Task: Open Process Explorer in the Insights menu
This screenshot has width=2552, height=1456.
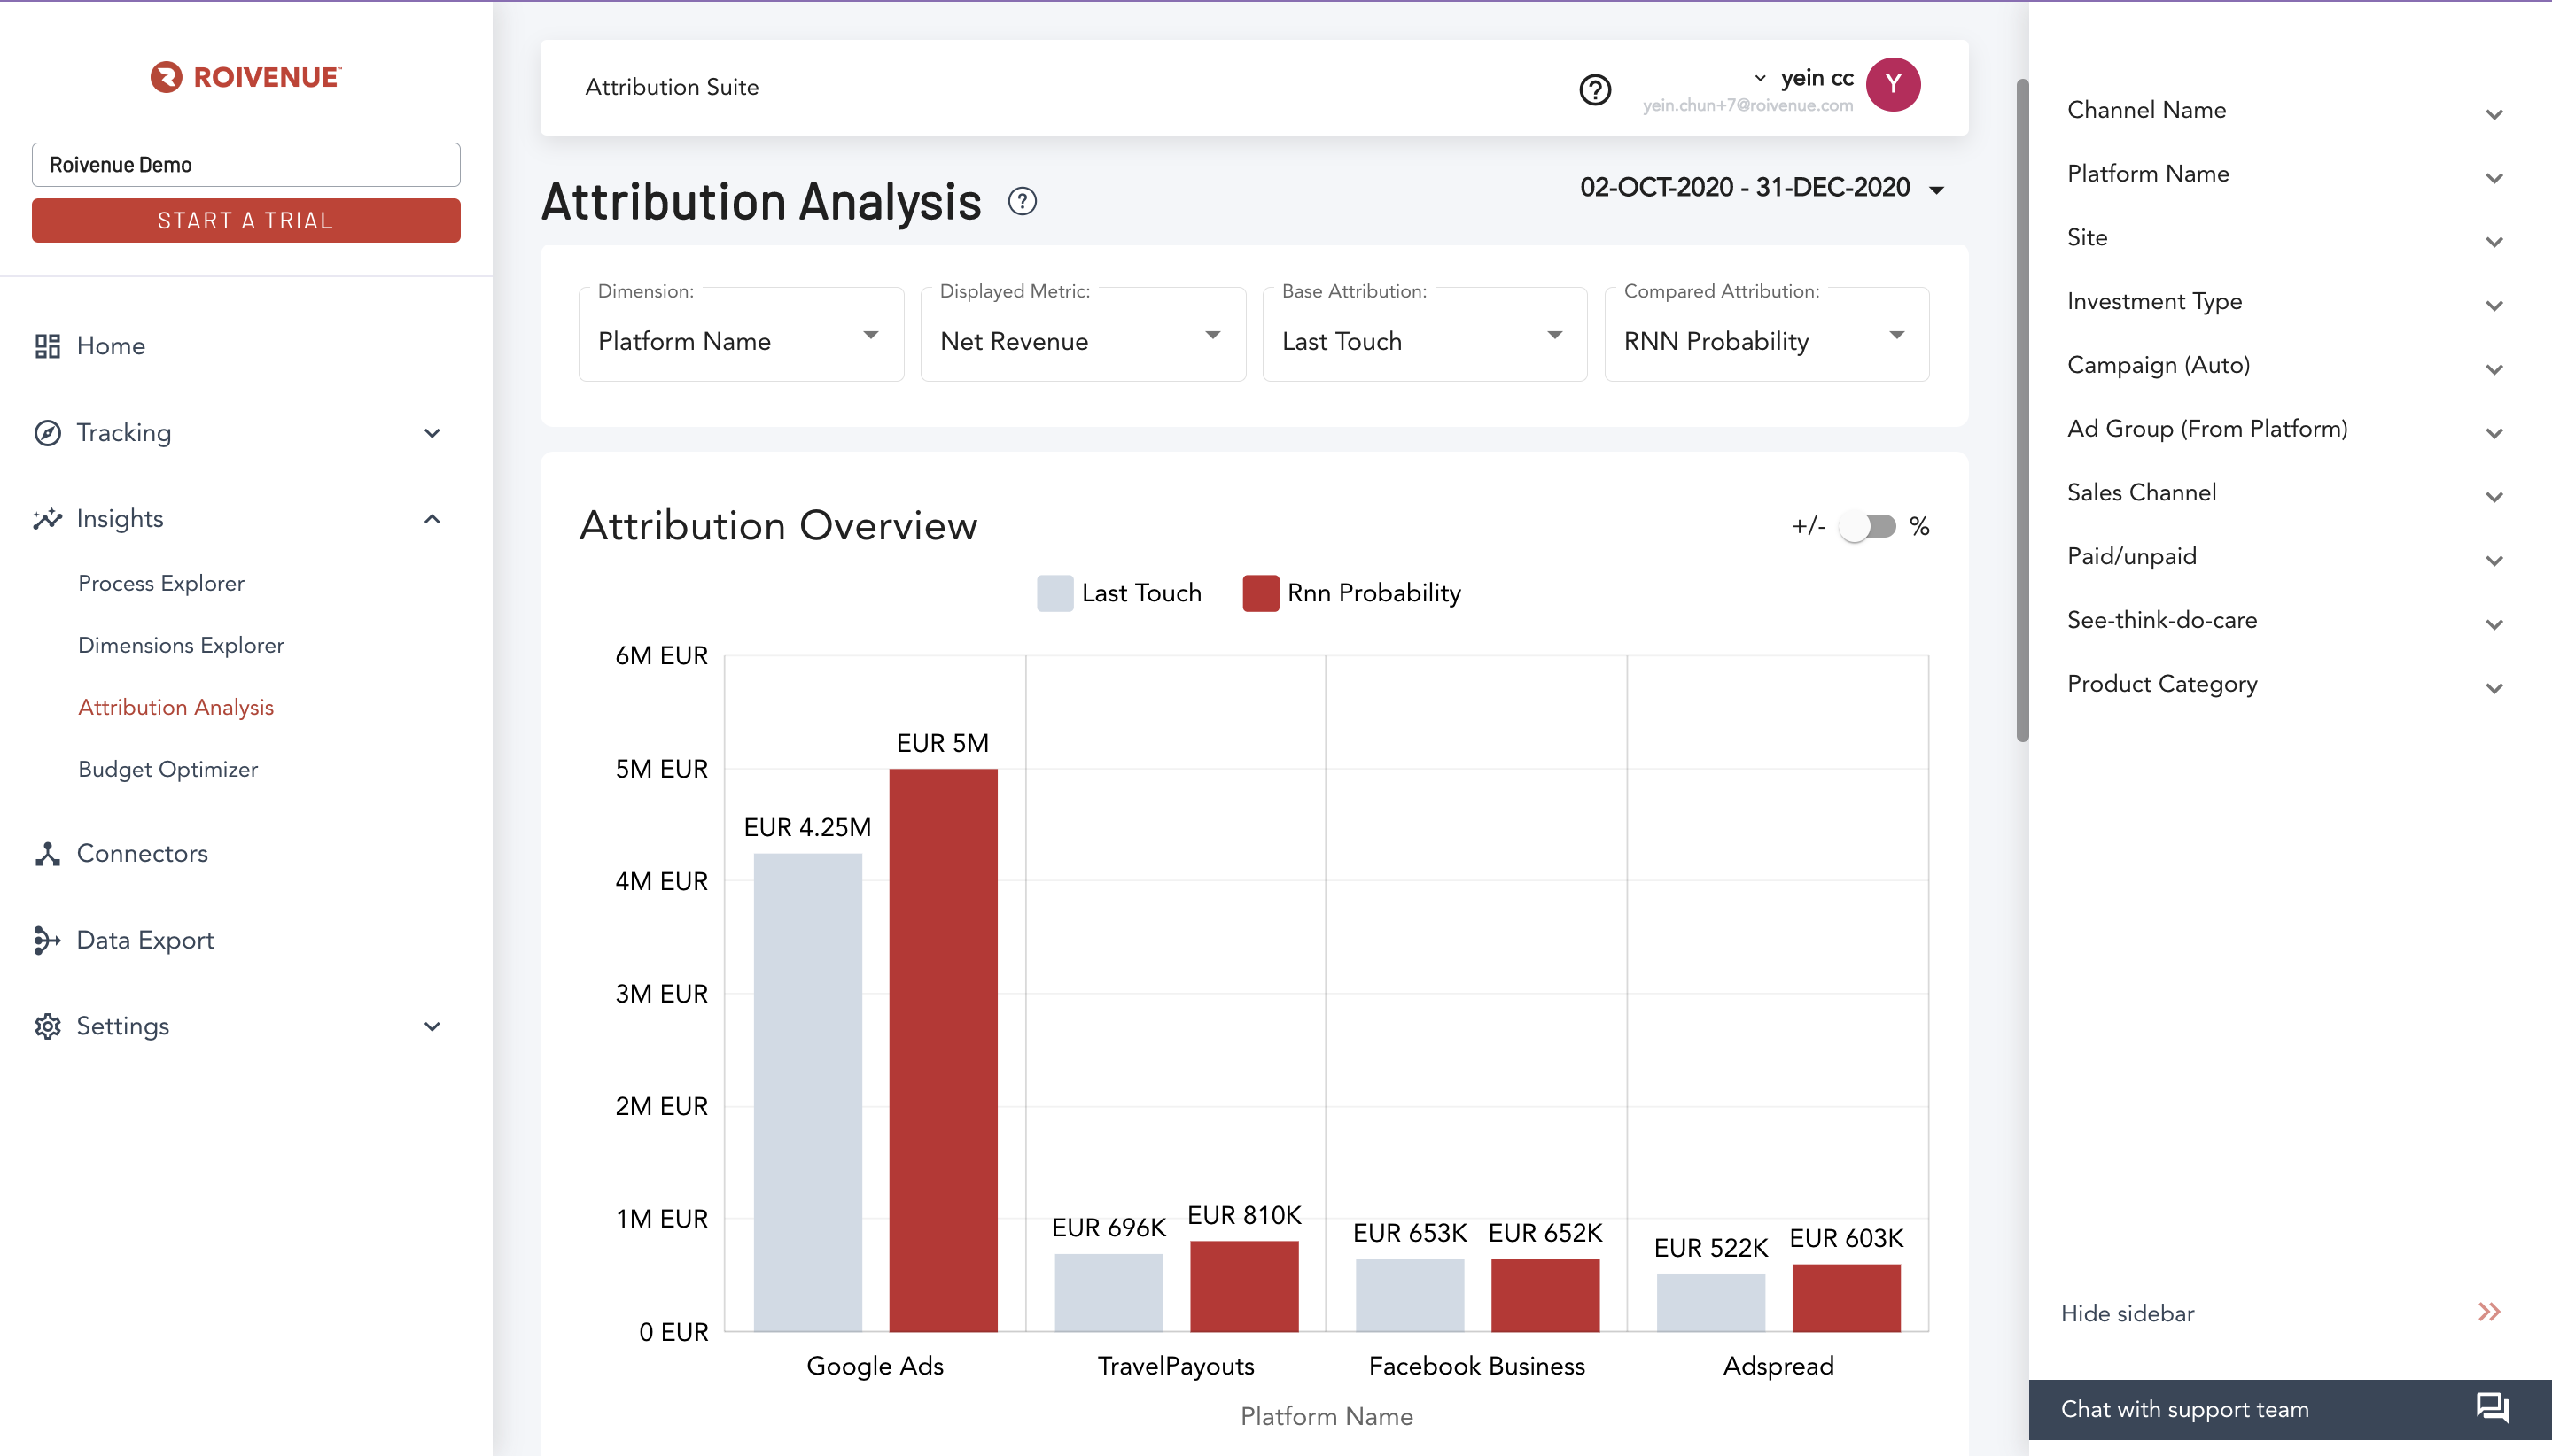Action: click(x=161, y=583)
